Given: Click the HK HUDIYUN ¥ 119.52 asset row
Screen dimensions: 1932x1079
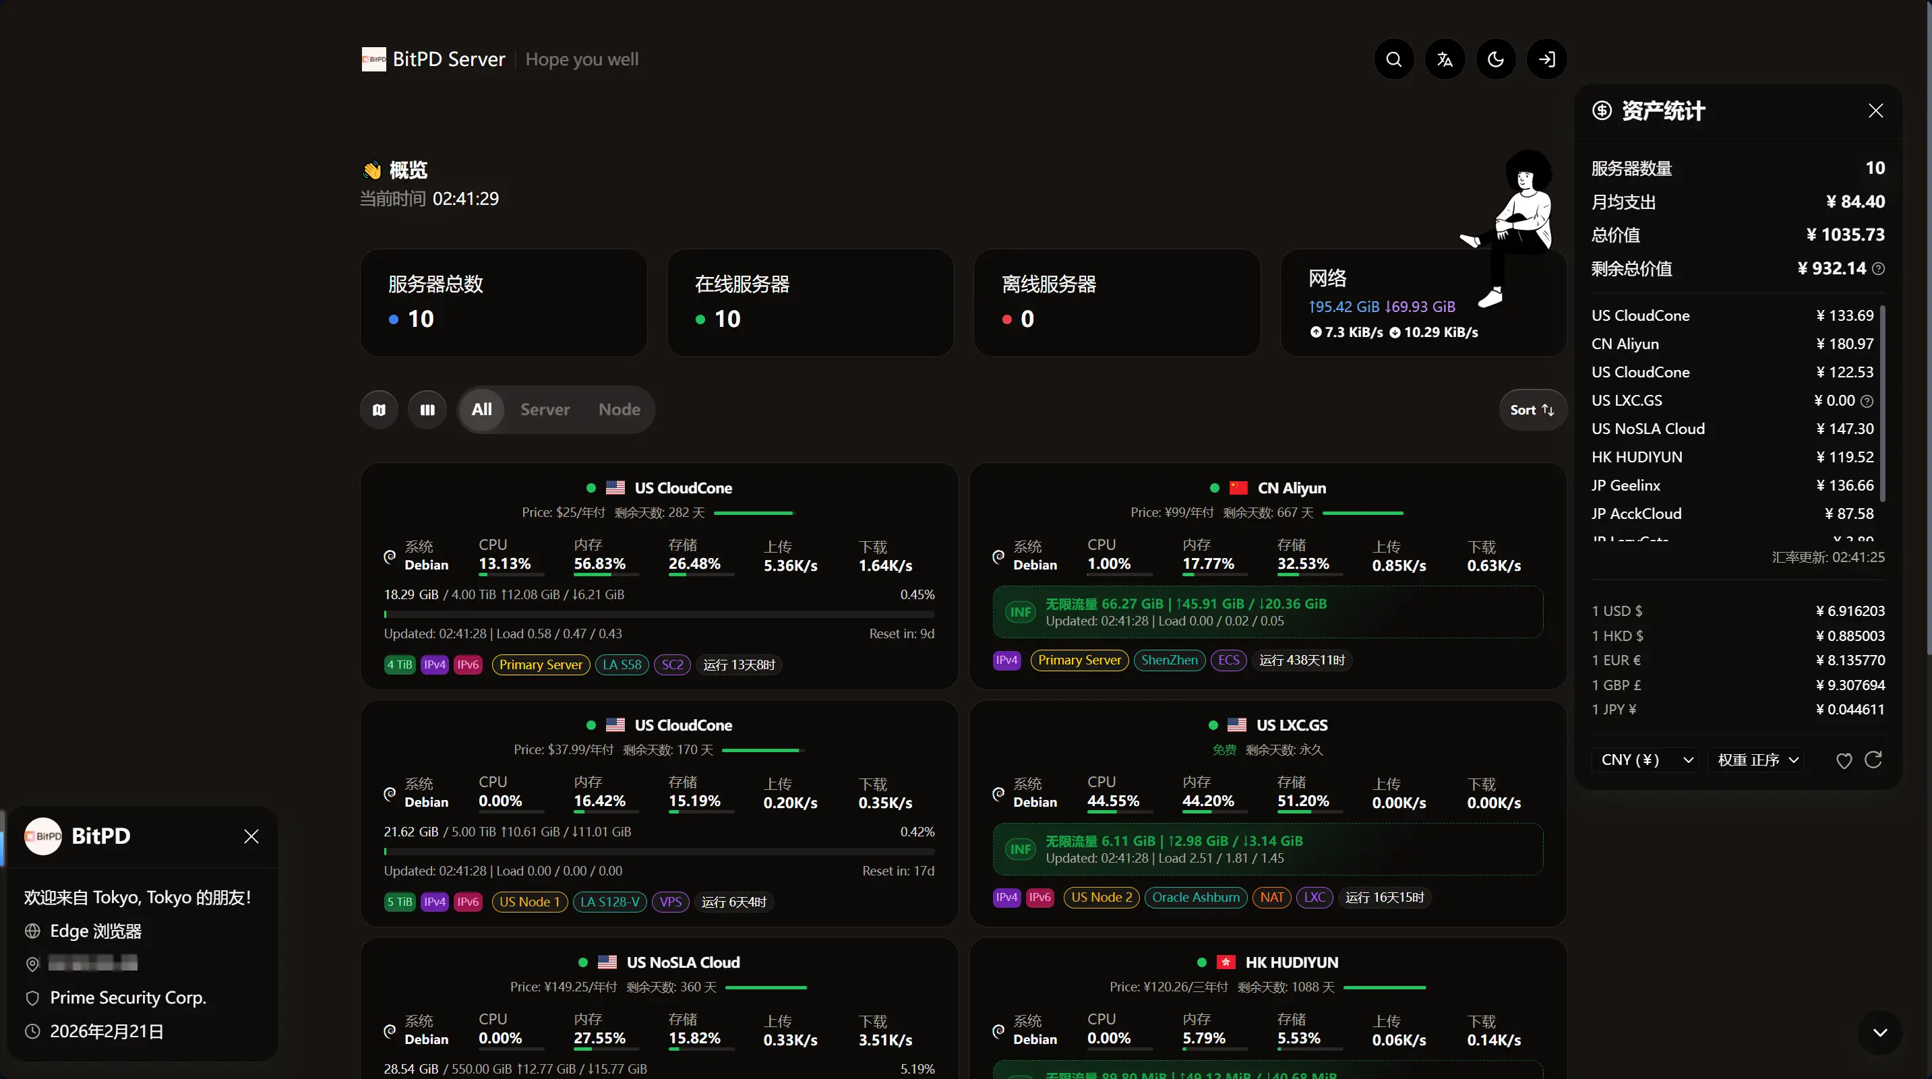Looking at the screenshot, I should coord(1732,458).
